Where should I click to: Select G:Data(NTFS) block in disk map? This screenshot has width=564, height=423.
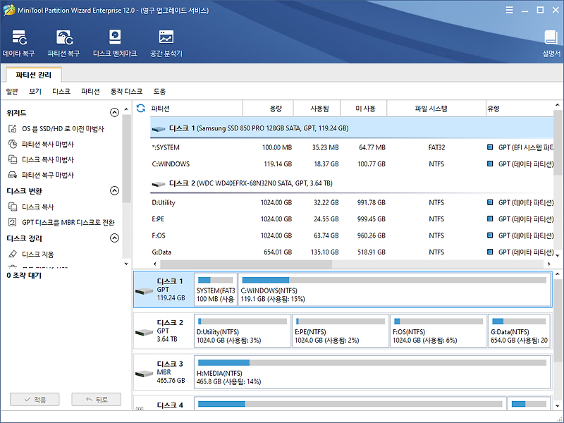(519, 331)
